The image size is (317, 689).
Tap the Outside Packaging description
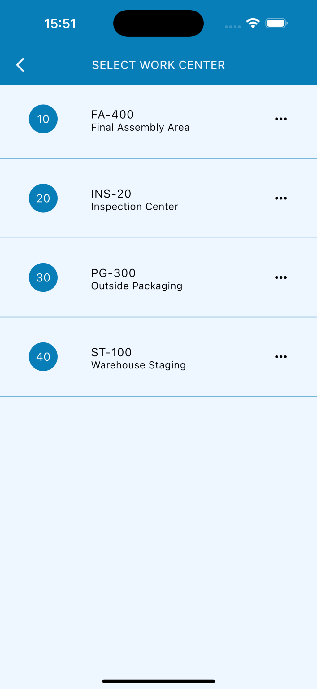[137, 286]
